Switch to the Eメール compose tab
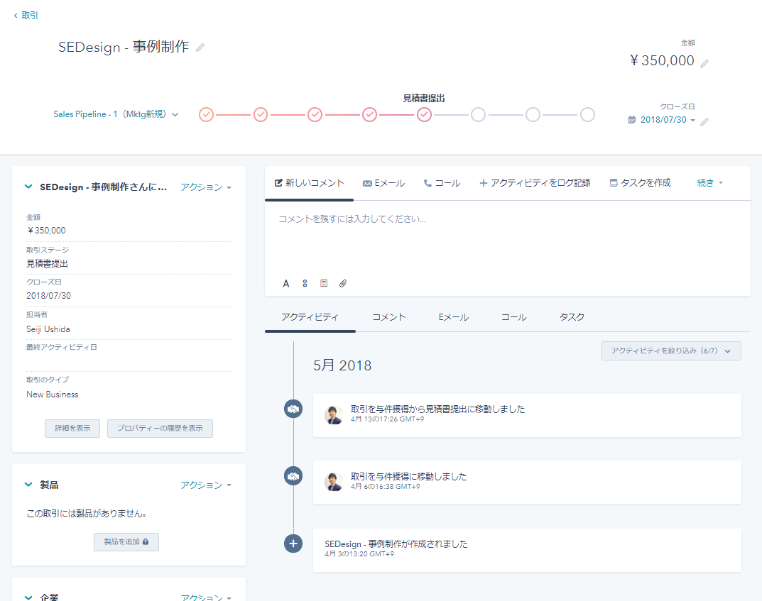762x601 pixels. 383,183
